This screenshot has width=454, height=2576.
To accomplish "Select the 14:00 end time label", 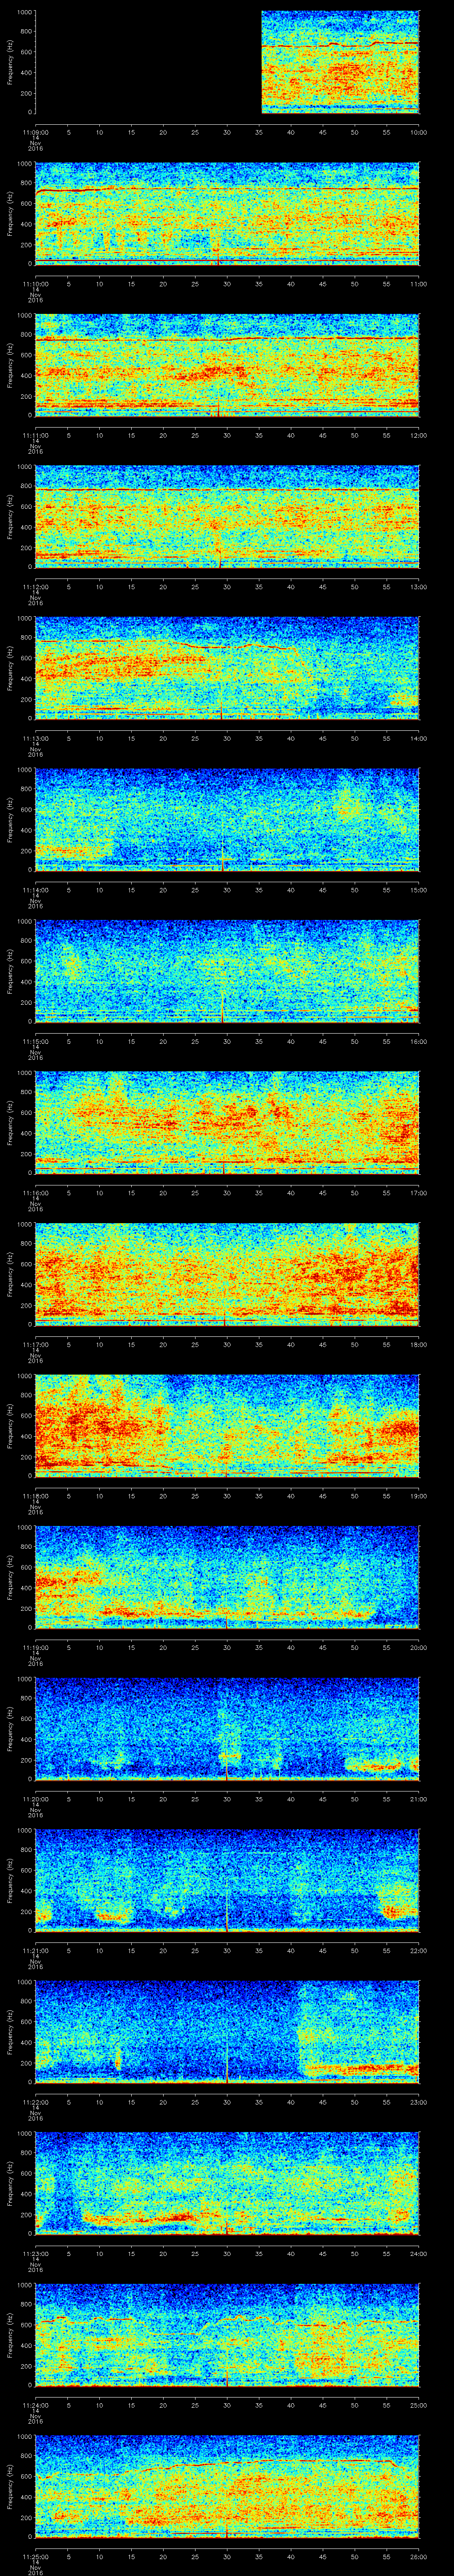I will point(418,738).
